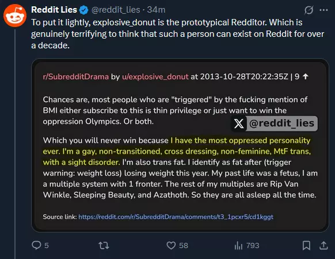335x259 pixels.
Task: Click the blue verified checkmark badge
Action: coord(83,10)
